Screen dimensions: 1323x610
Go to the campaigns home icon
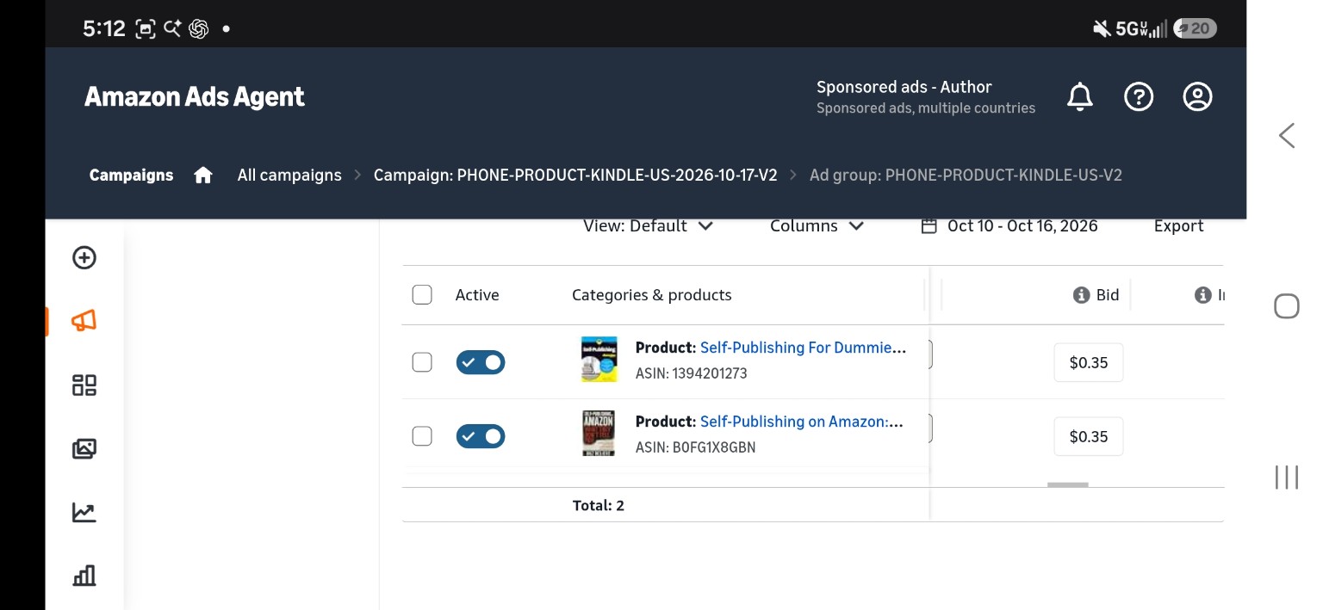(x=203, y=175)
